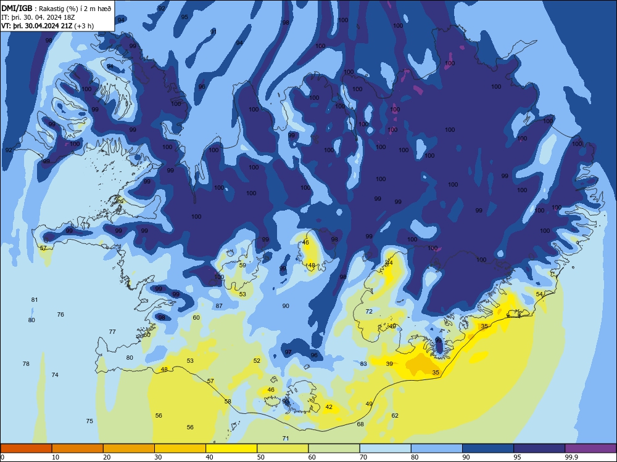Select the legend tick label '30'
This screenshot has height=462, width=617.
(158, 457)
